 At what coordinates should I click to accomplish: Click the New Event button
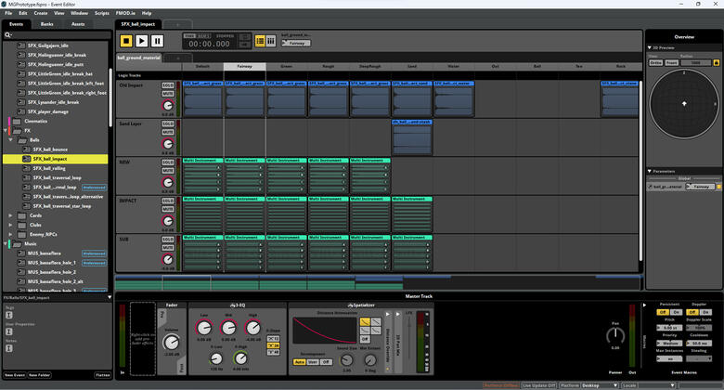pyautogui.click(x=14, y=375)
